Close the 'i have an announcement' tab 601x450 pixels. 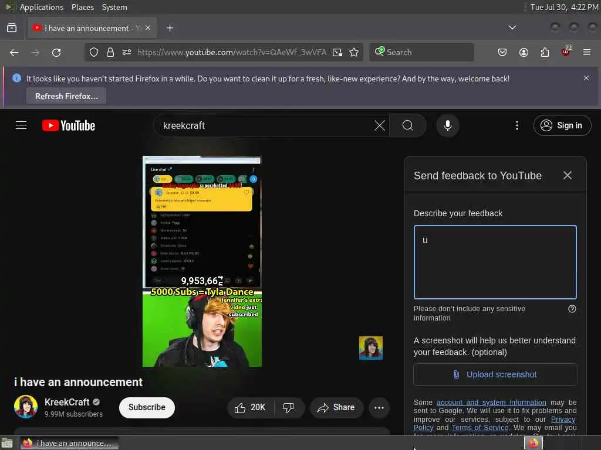point(148,28)
